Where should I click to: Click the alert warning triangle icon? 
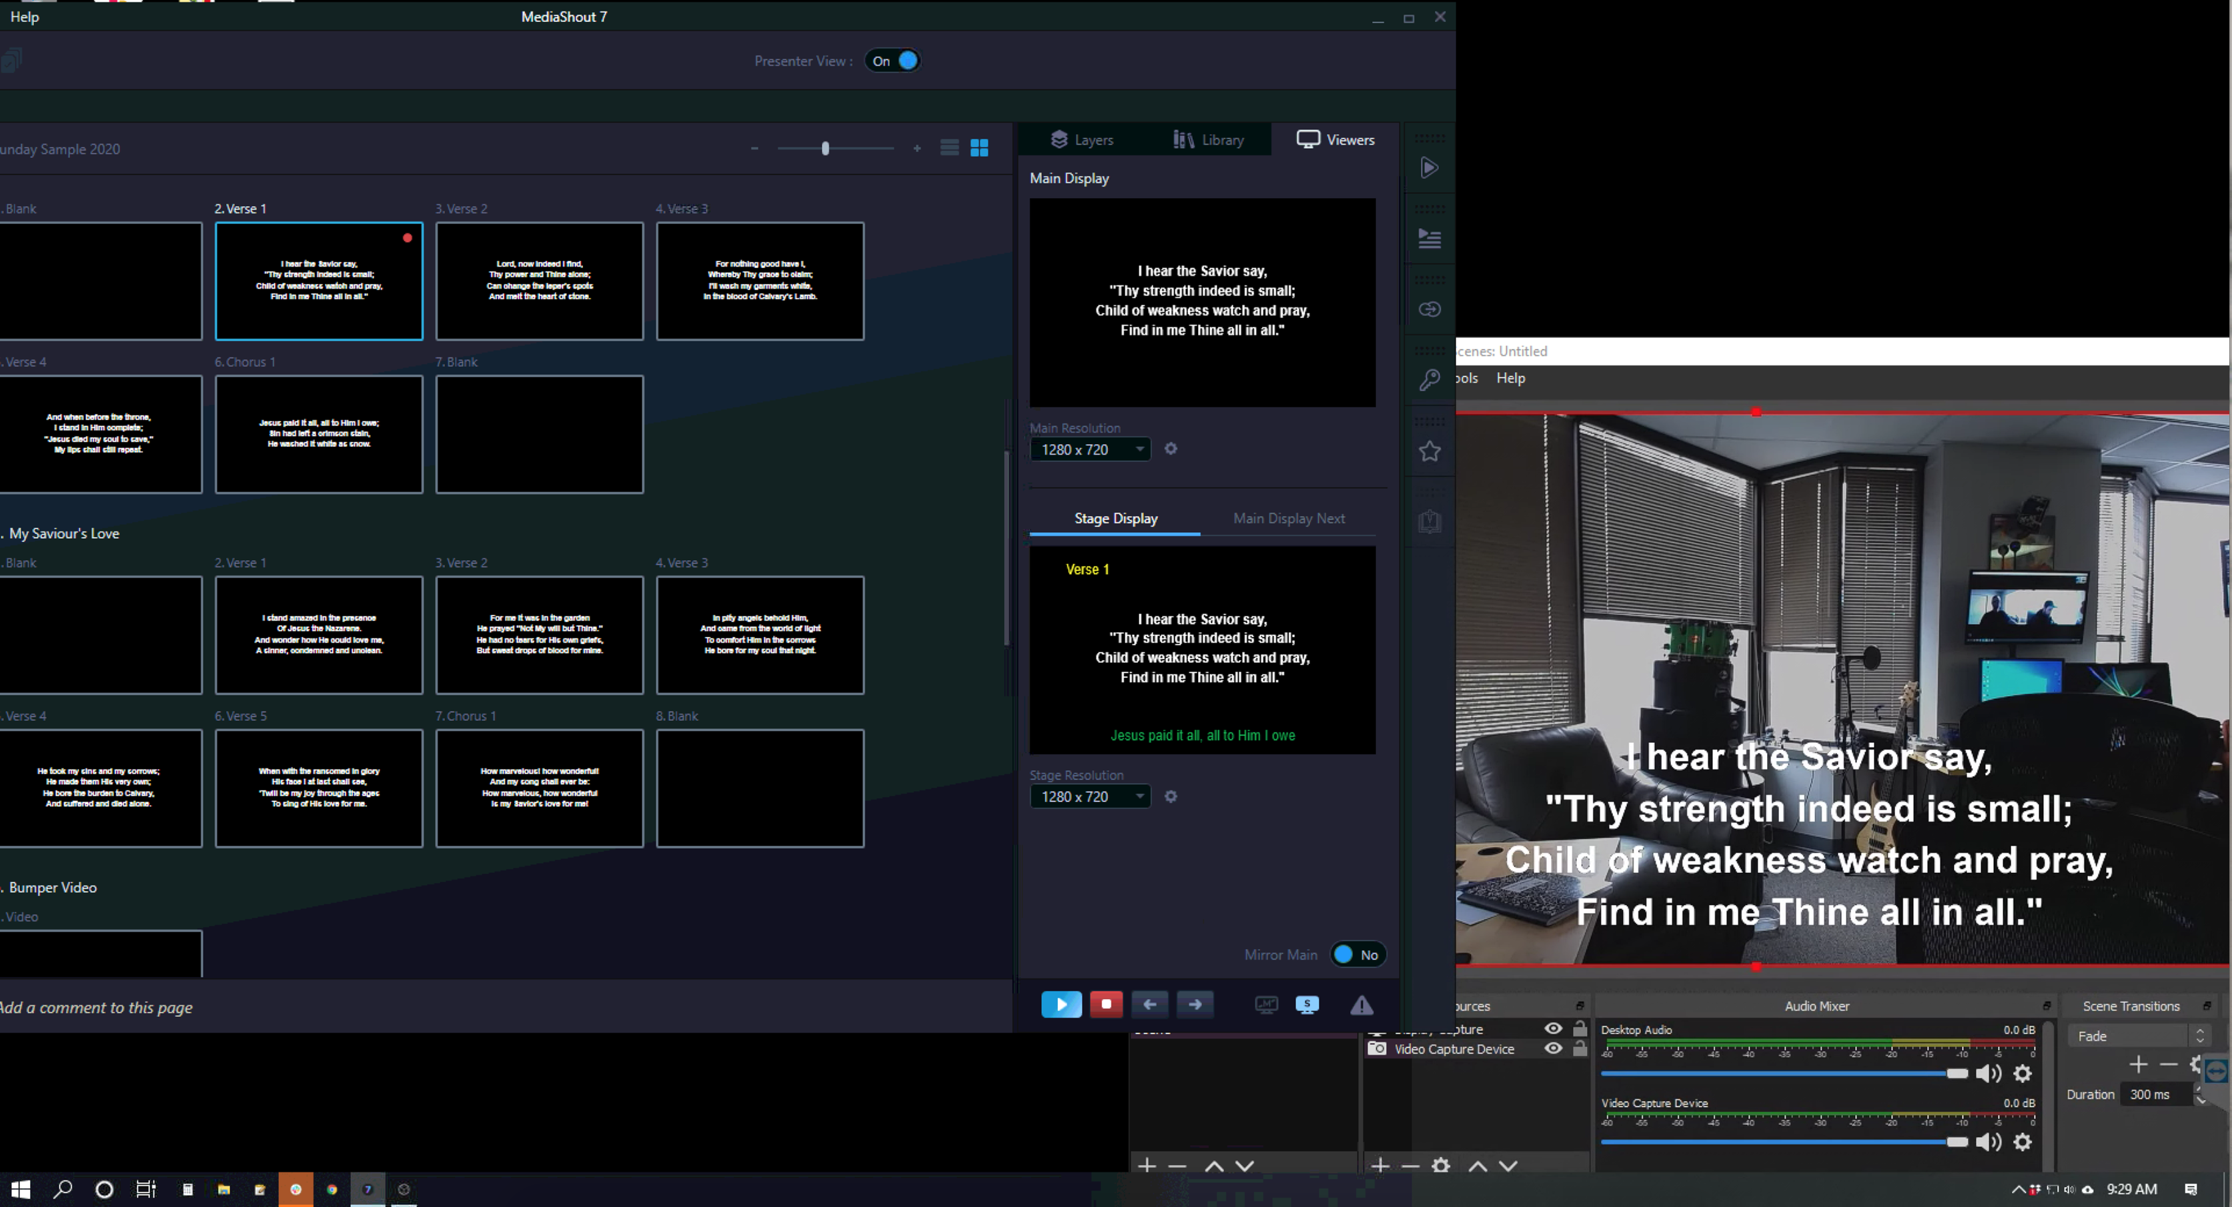(x=1361, y=1005)
